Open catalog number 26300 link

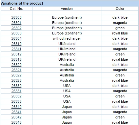tap(16, 17)
